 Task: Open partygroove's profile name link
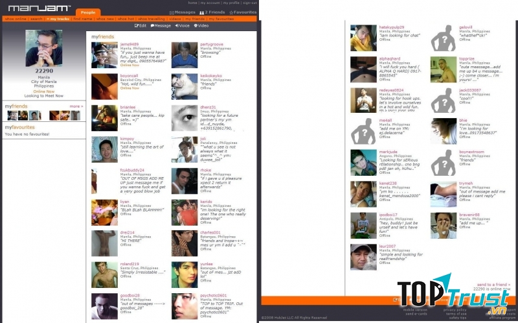[x=210, y=44]
